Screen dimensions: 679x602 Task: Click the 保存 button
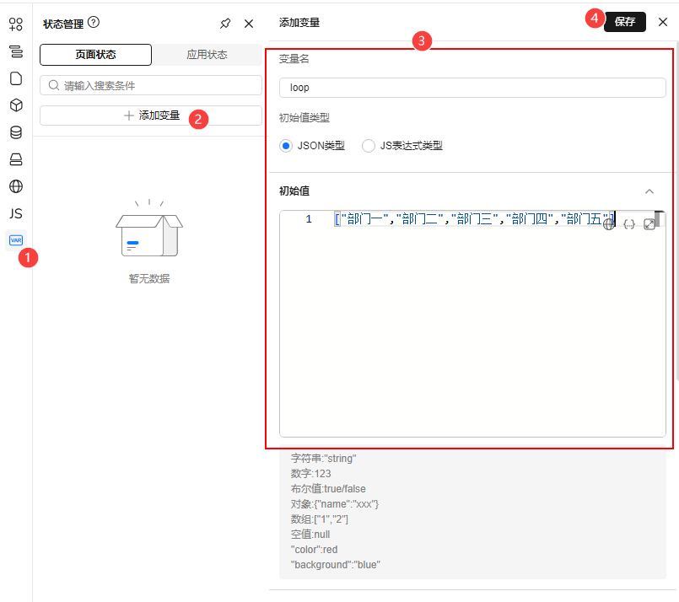[x=625, y=22]
